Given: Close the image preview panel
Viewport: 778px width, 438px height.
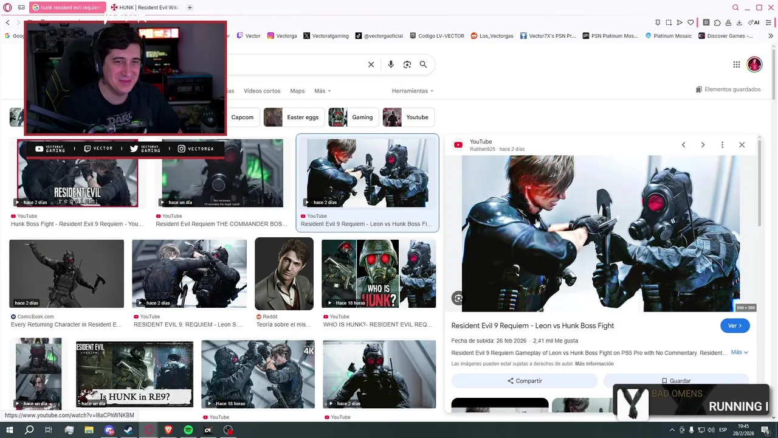Looking at the screenshot, I should point(742,145).
